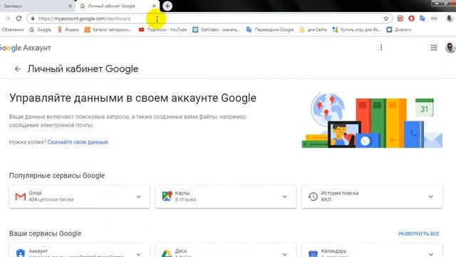Go back with the arrow beside Личный кабинет
456x257 pixels.
point(17,69)
